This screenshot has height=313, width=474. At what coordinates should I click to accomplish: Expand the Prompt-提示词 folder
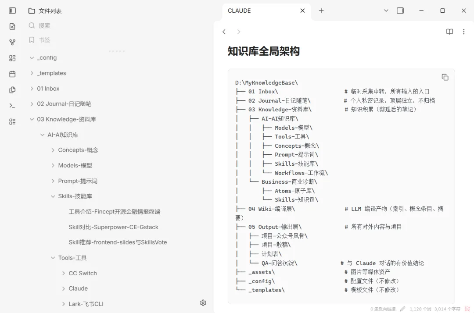(x=53, y=181)
